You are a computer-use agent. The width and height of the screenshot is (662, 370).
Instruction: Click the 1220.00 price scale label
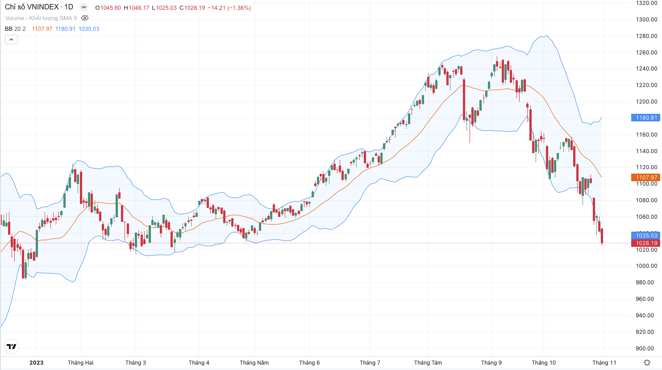tap(646, 85)
